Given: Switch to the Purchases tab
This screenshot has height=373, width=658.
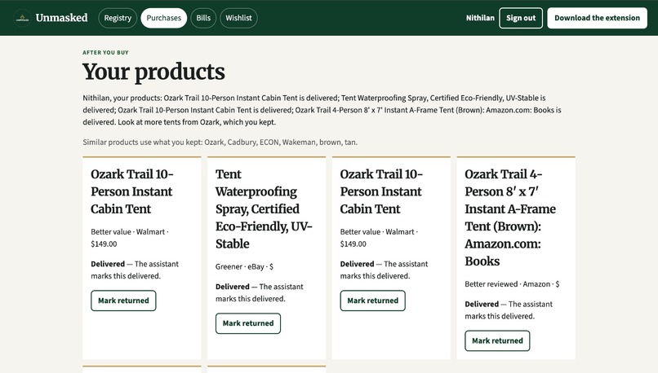Looking at the screenshot, I should 163,18.
